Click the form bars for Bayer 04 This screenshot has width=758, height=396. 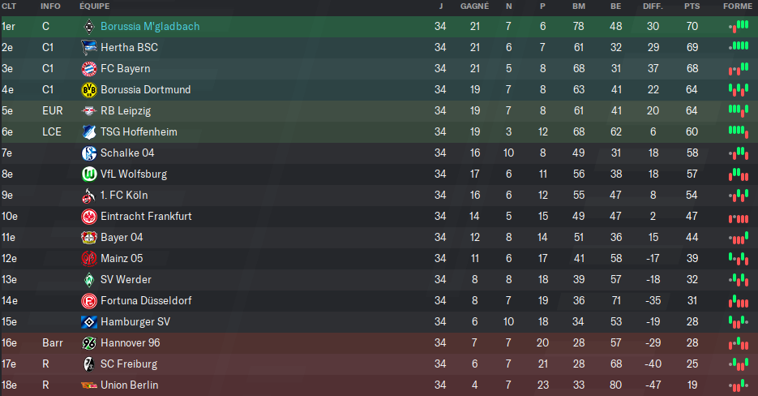coord(739,238)
